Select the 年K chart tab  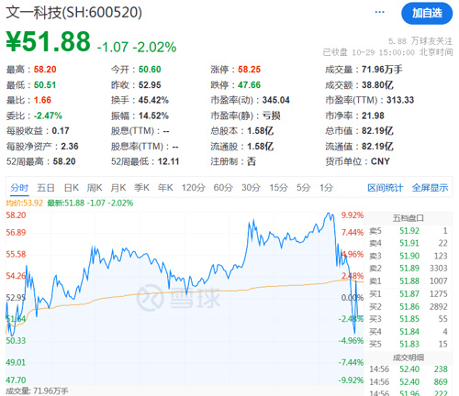(165, 188)
